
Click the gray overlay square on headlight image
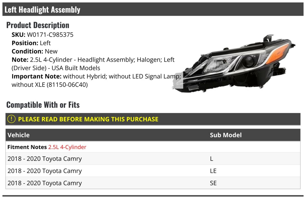tap(177, 81)
